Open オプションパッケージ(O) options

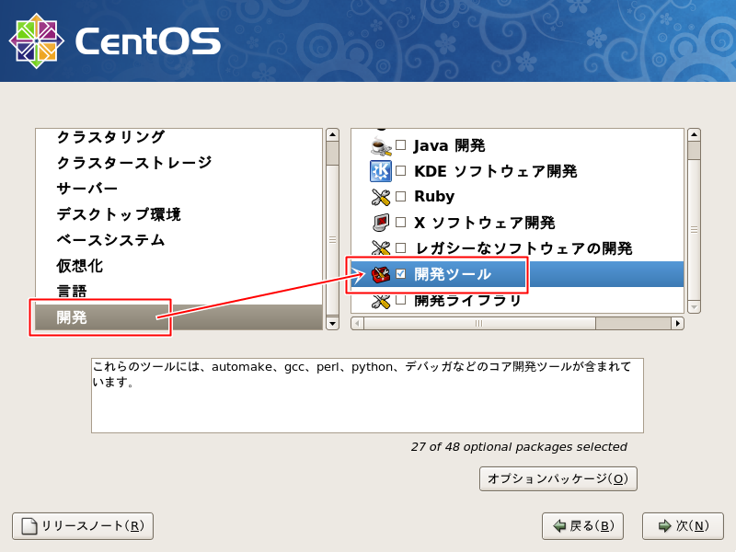[558, 478]
